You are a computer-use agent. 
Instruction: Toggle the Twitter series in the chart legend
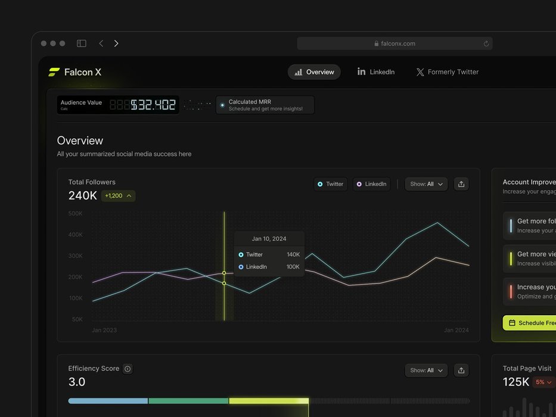331,184
